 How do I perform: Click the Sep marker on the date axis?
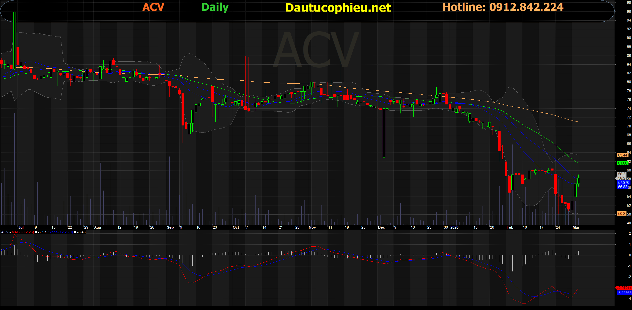[170, 227]
